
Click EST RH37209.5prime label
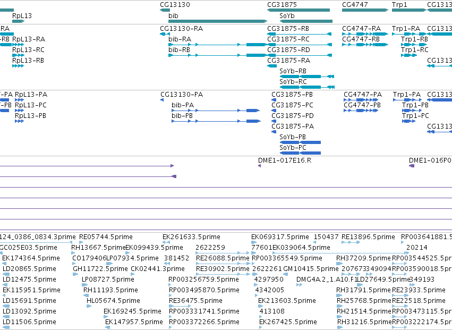tap(363, 258)
